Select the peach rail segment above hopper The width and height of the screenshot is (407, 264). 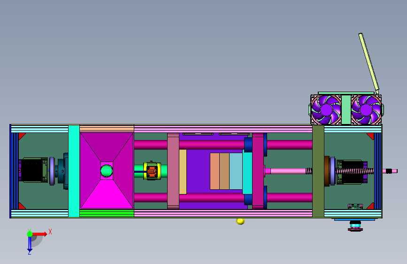coord(107,128)
